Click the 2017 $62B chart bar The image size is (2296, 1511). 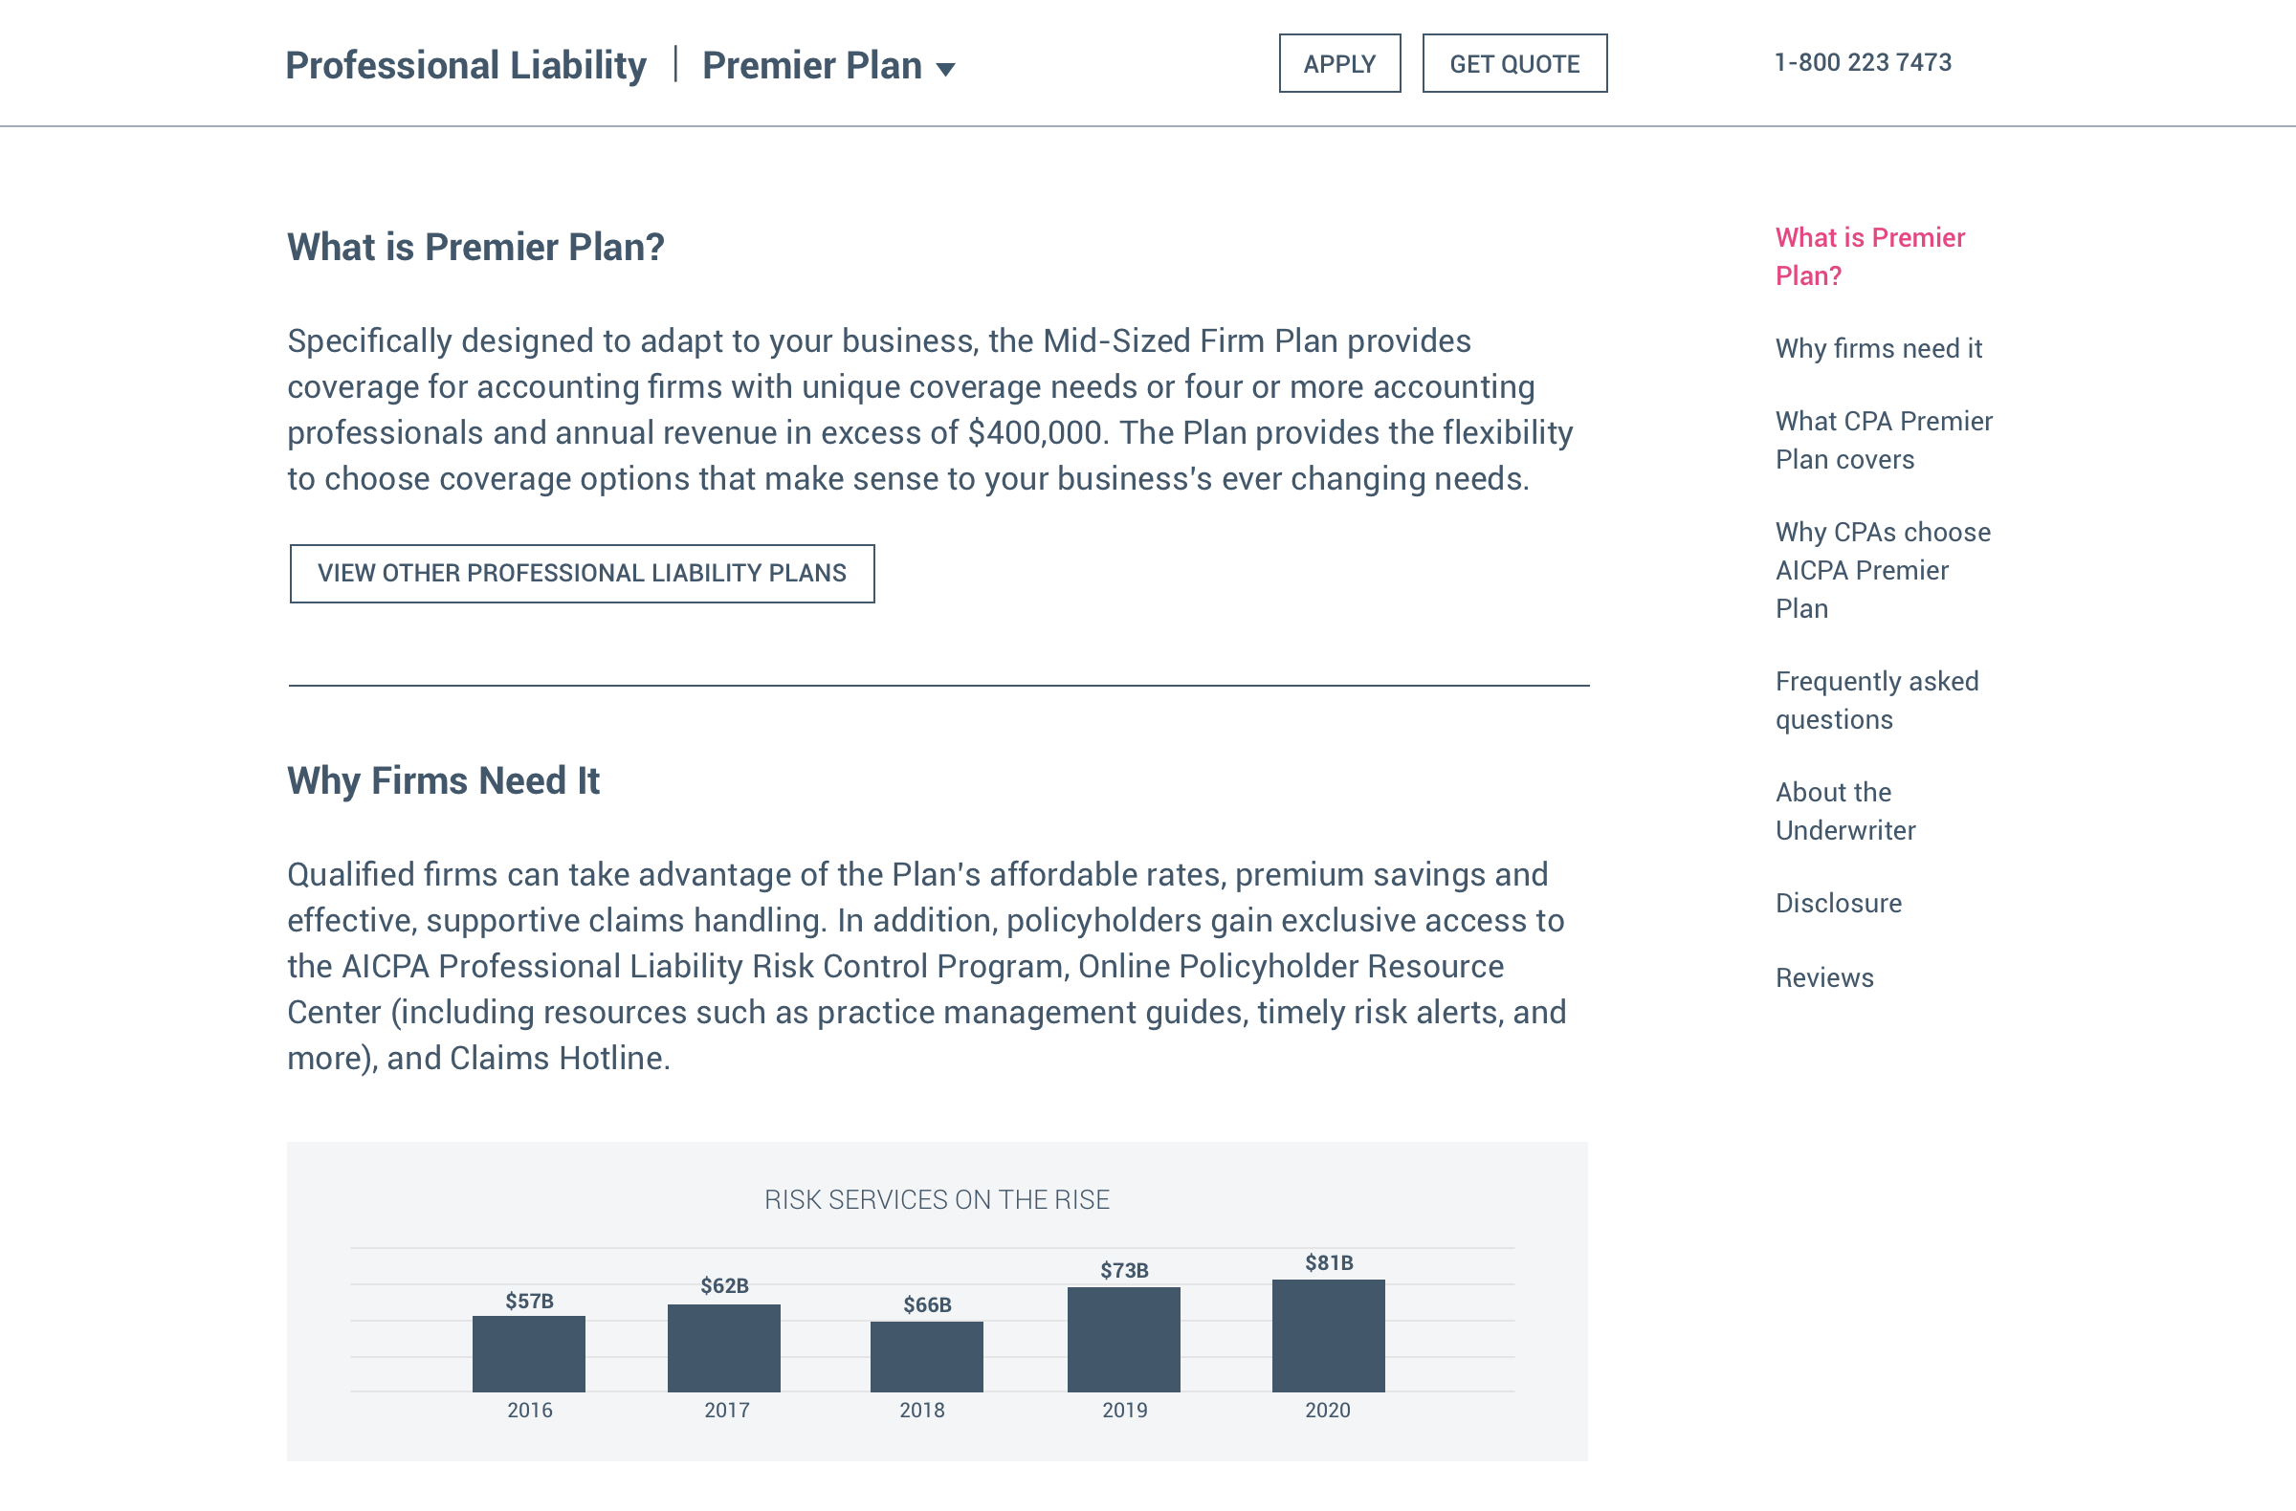pyautogui.click(x=723, y=1348)
